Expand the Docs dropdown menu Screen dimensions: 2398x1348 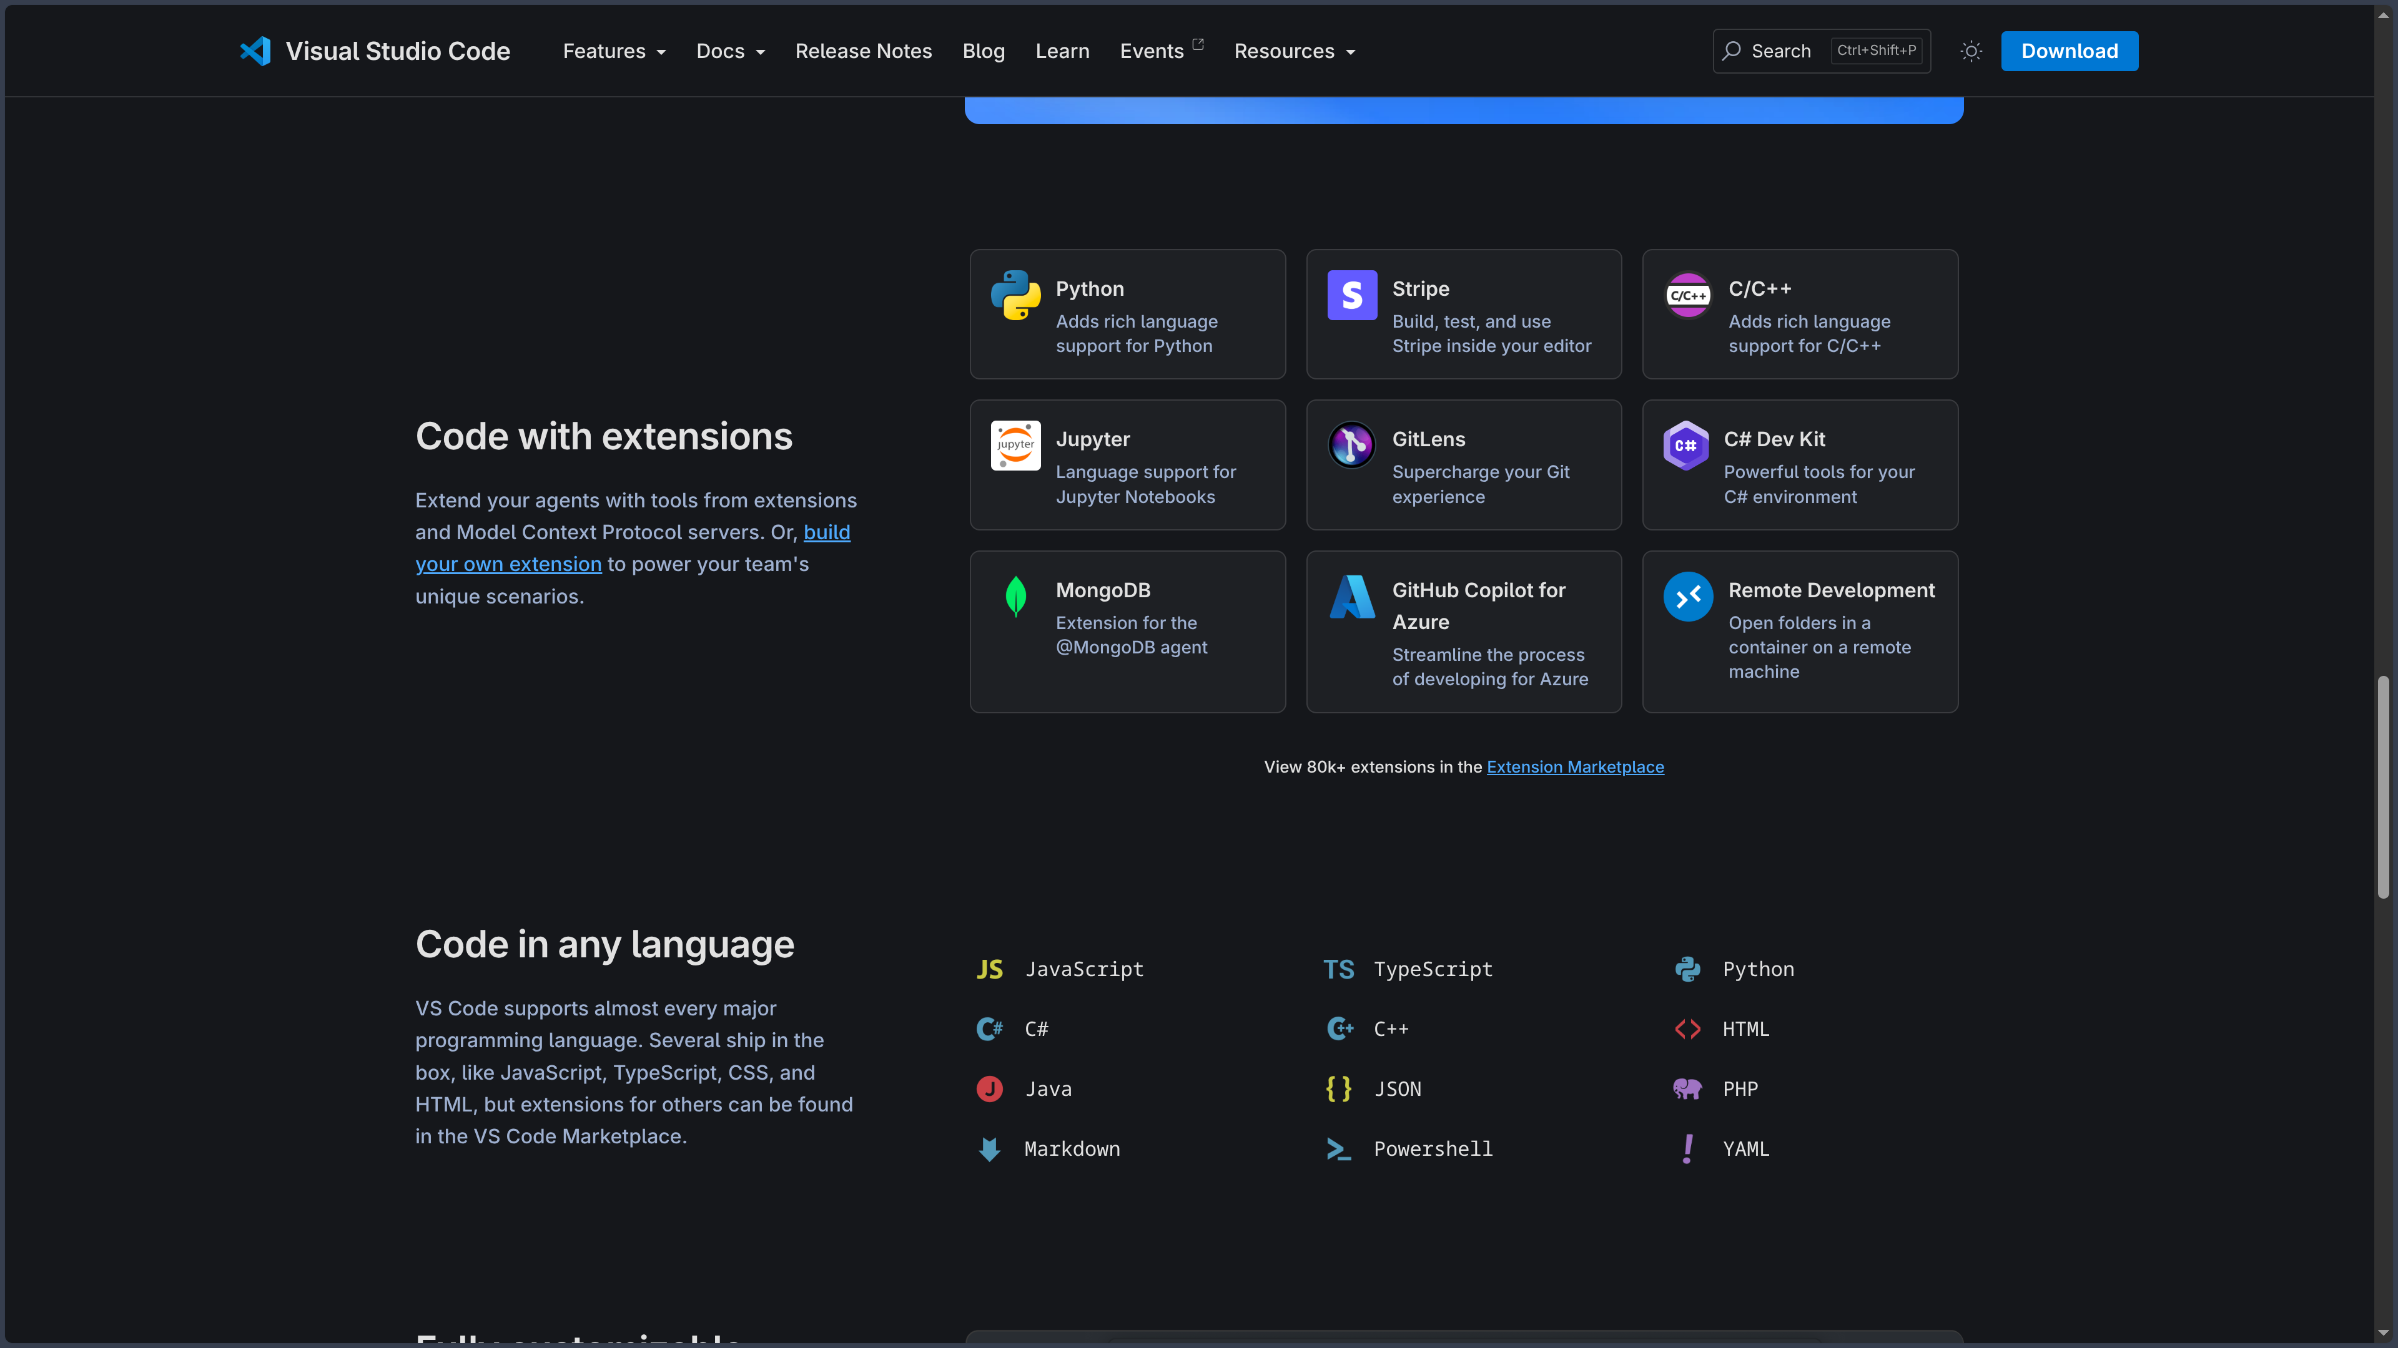731,51
